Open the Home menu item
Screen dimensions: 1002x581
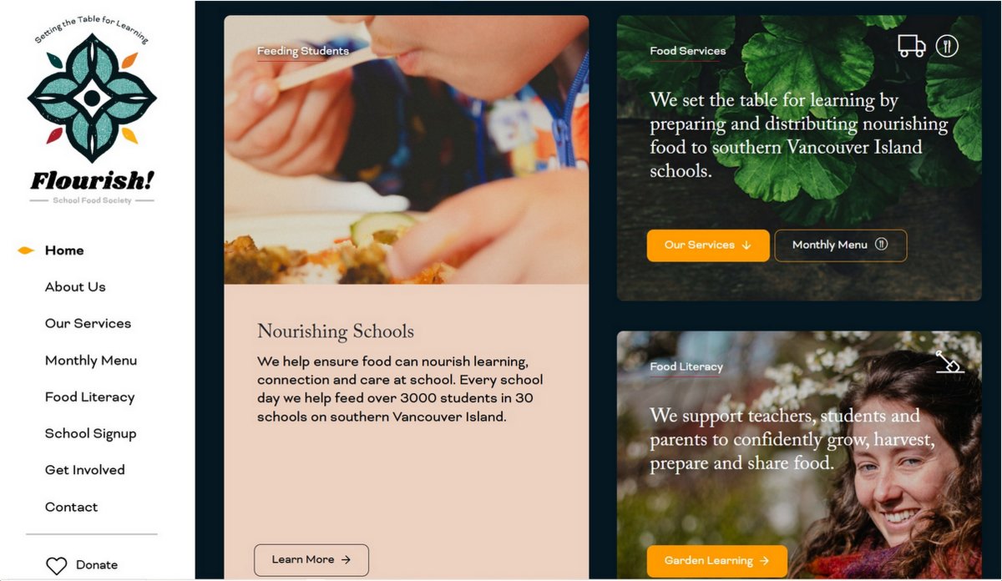(x=64, y=250)
